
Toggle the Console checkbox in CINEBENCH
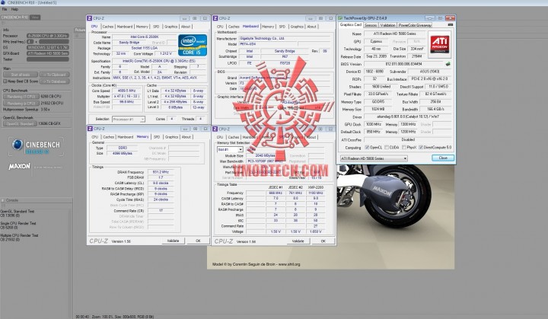tap(3, 200)
